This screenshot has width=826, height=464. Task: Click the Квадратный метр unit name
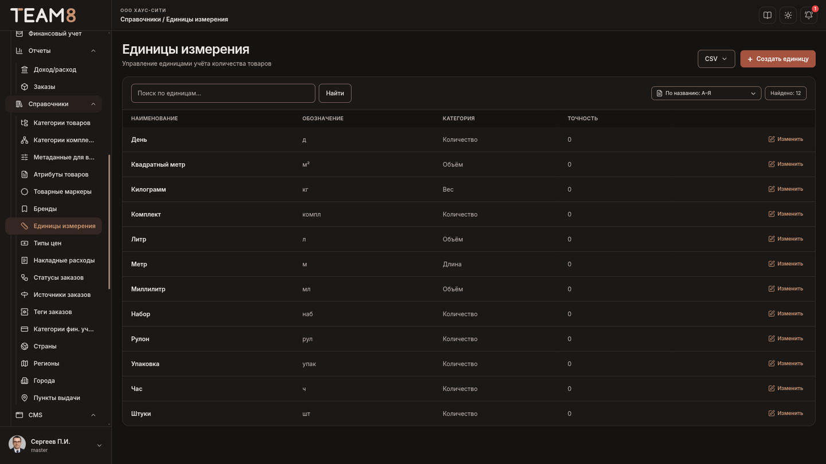click(x=158, y=164)
